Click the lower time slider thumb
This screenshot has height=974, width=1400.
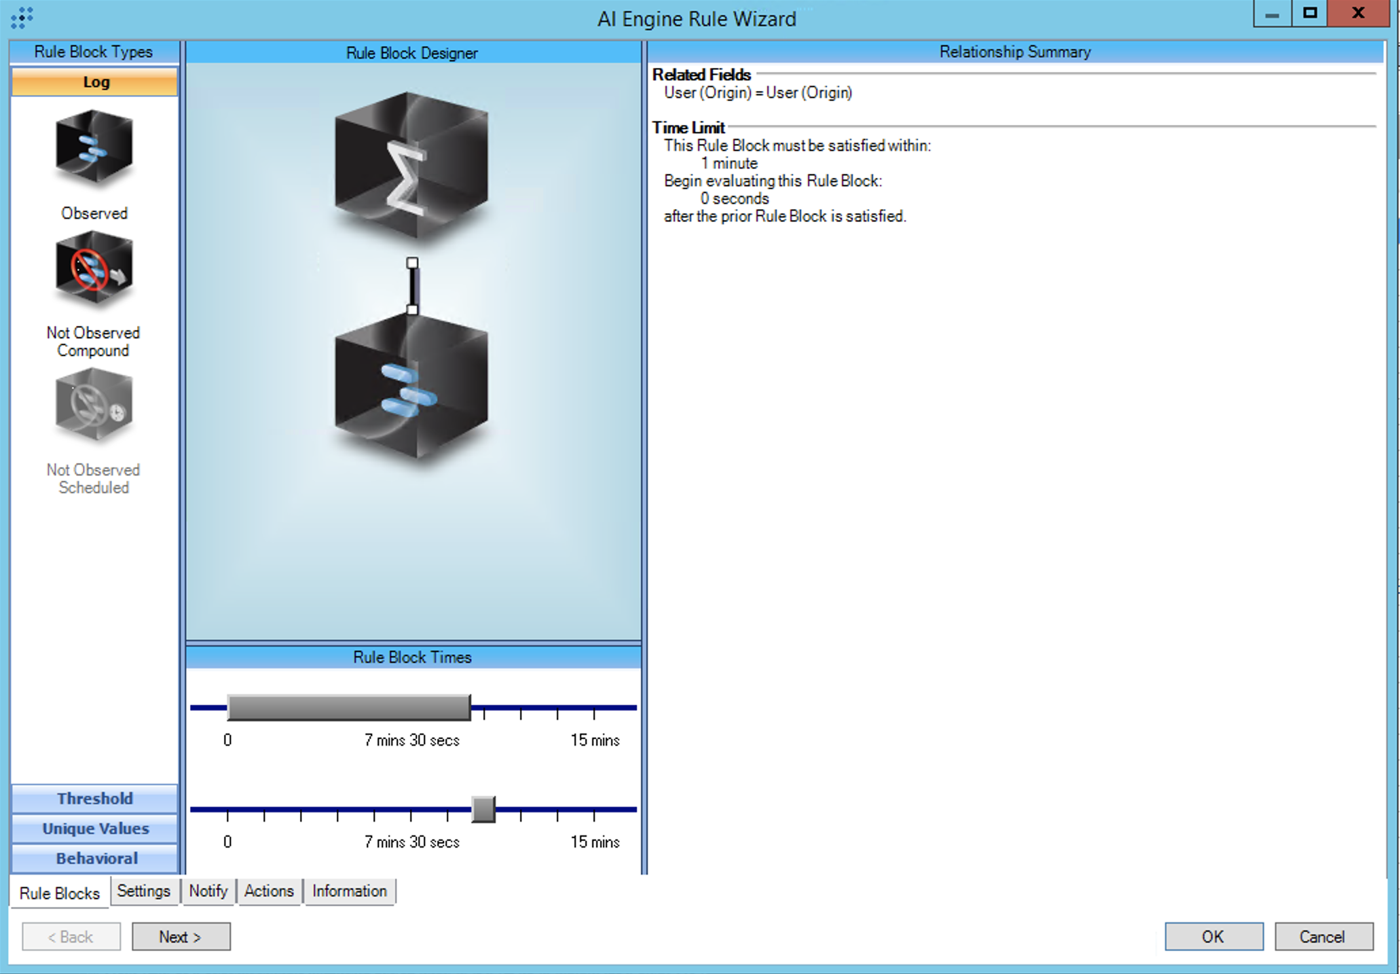click(x=483, y=809)
